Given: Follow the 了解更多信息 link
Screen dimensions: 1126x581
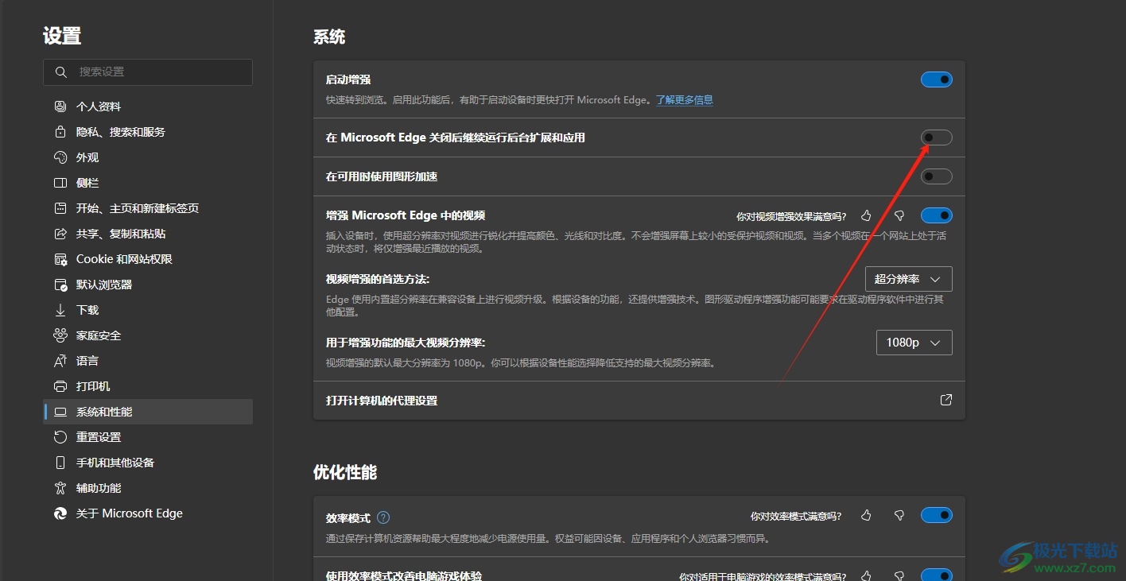Looking at the screenshot, I should 685,100.
